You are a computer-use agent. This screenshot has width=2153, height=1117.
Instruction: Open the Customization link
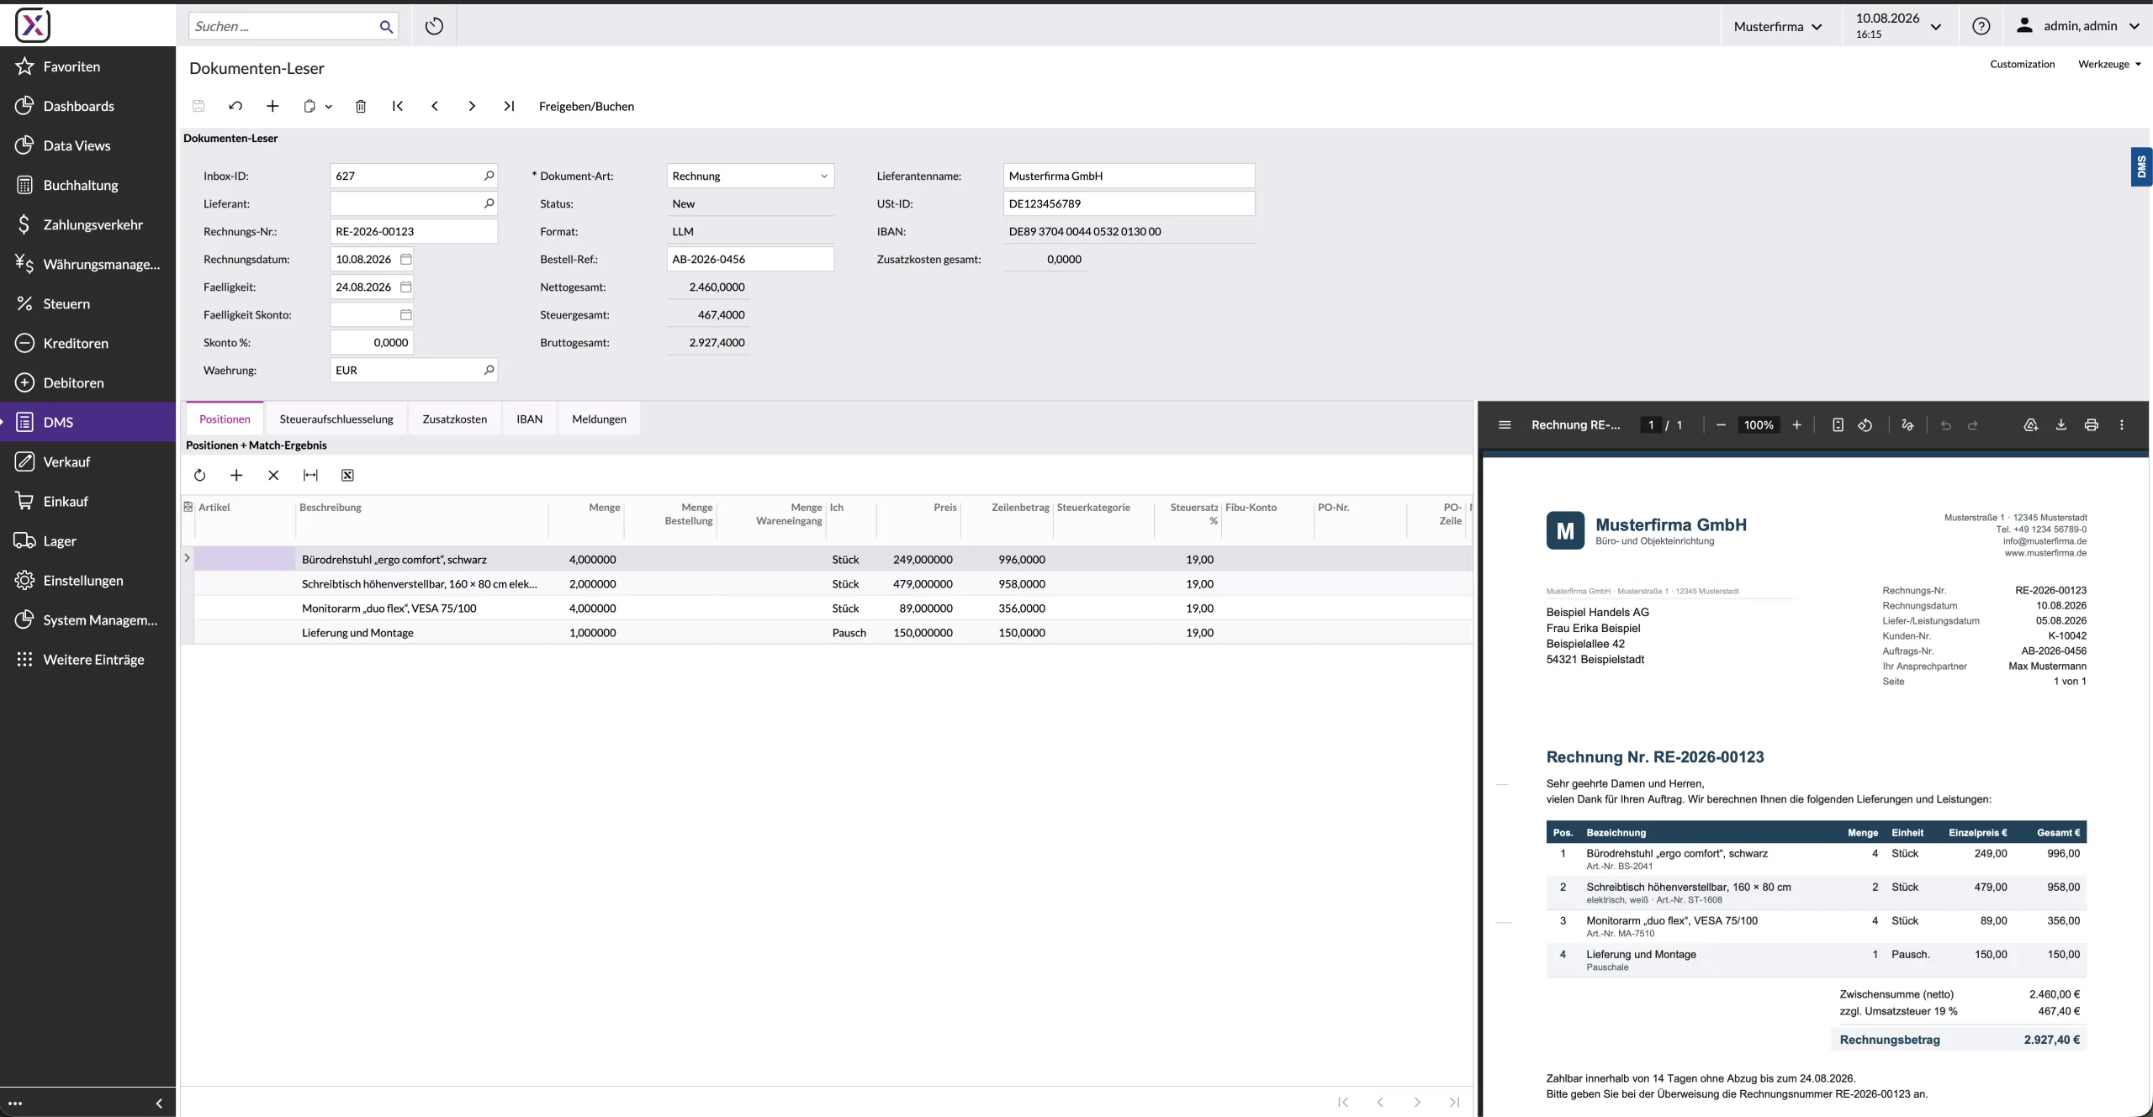tap(2022, 64)
